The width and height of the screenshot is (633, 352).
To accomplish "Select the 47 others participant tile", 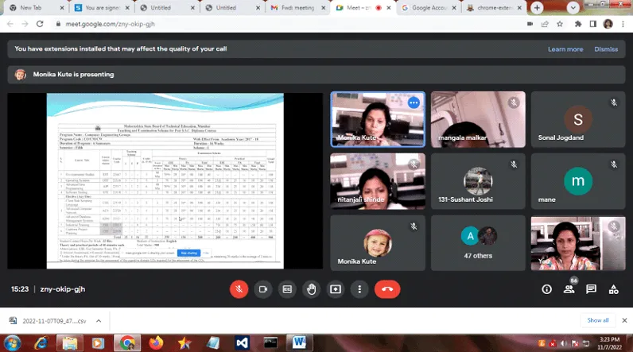I will point(478,242).
